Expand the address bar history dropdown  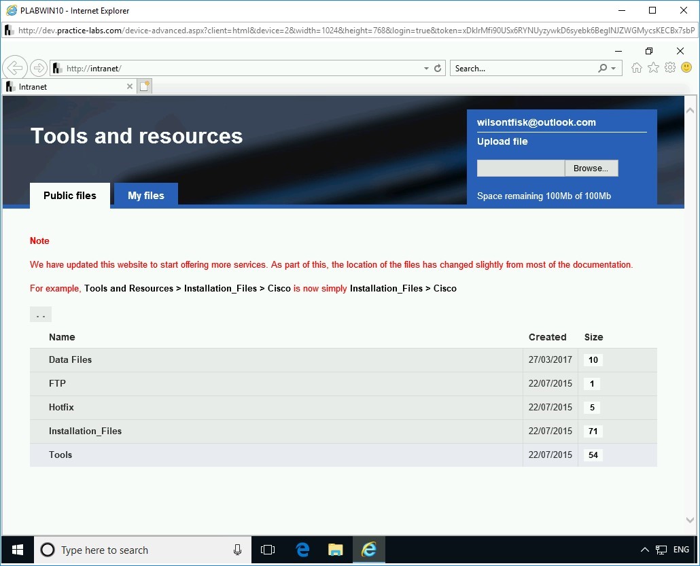425,68
